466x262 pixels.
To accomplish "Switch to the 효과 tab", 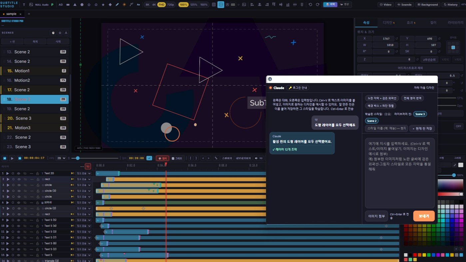I will 411,23.
